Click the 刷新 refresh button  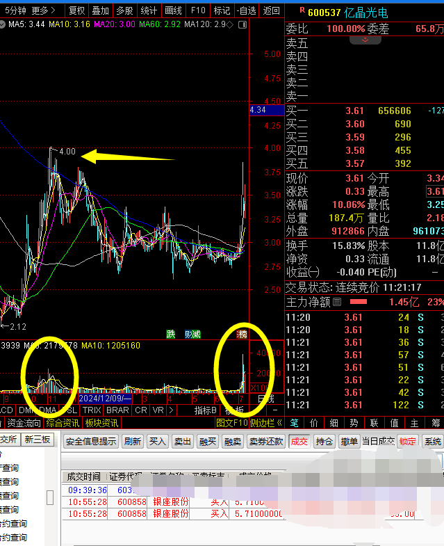(133, 442)
